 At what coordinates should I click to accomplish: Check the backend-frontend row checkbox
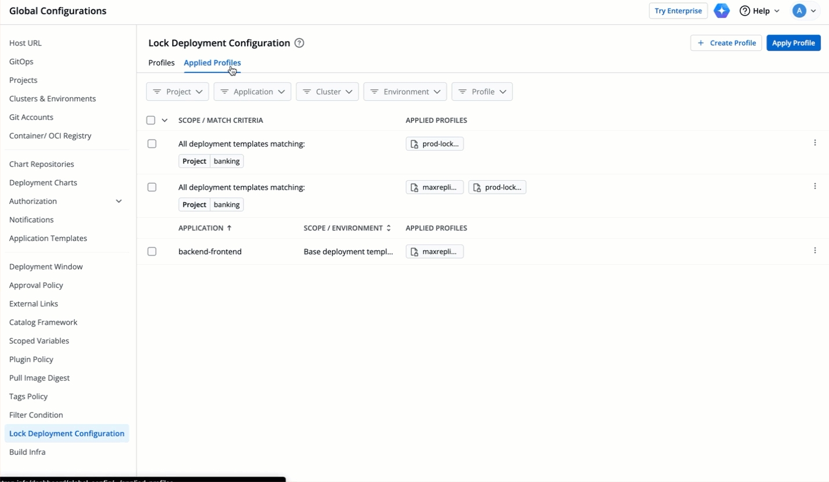coord(152,251)
